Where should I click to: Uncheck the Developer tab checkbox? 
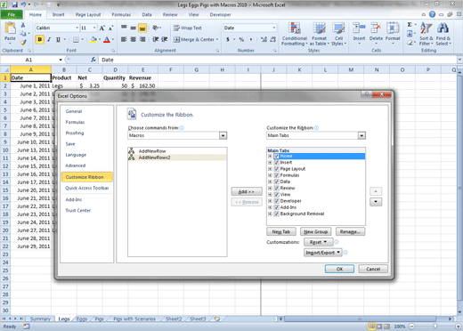(277, 201)
